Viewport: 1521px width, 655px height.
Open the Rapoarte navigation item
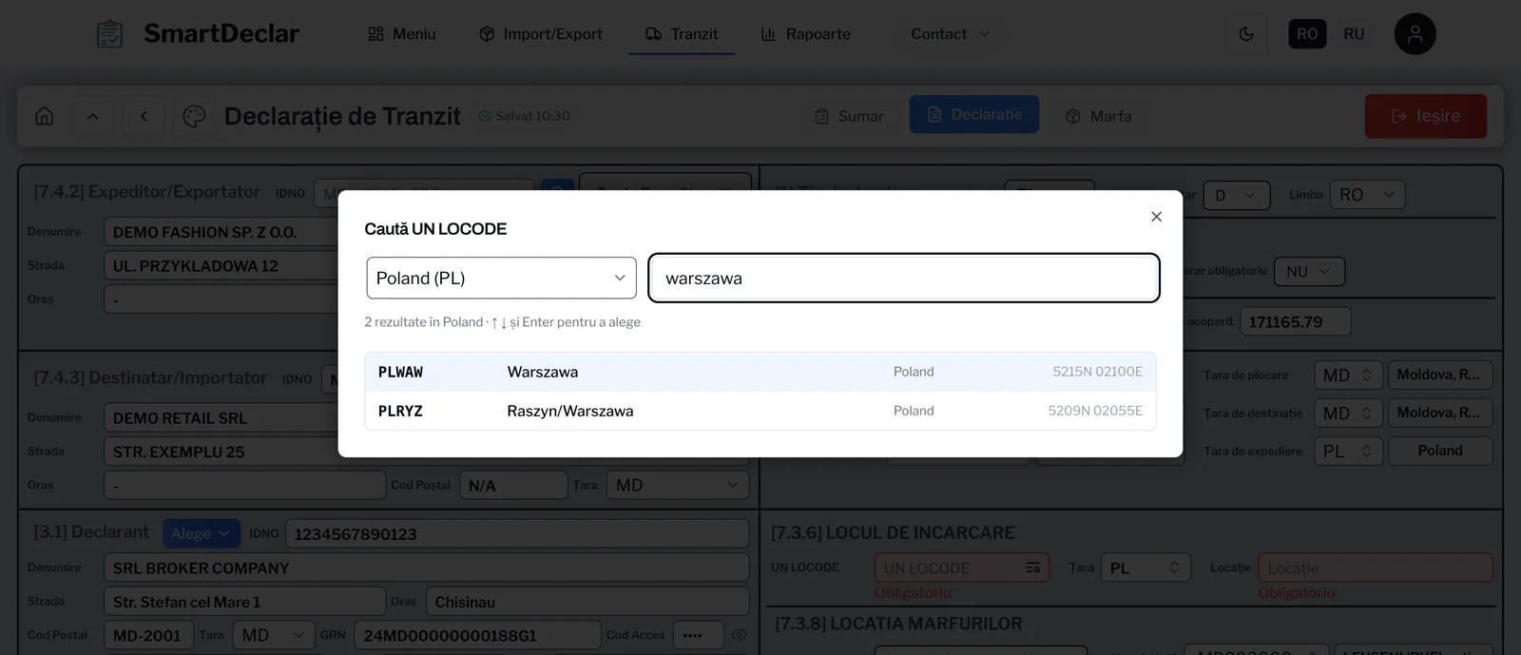pyautogui.click(x=806, y=34)
